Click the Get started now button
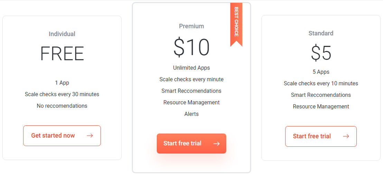The image size is (383, 175). pos(62,136)
